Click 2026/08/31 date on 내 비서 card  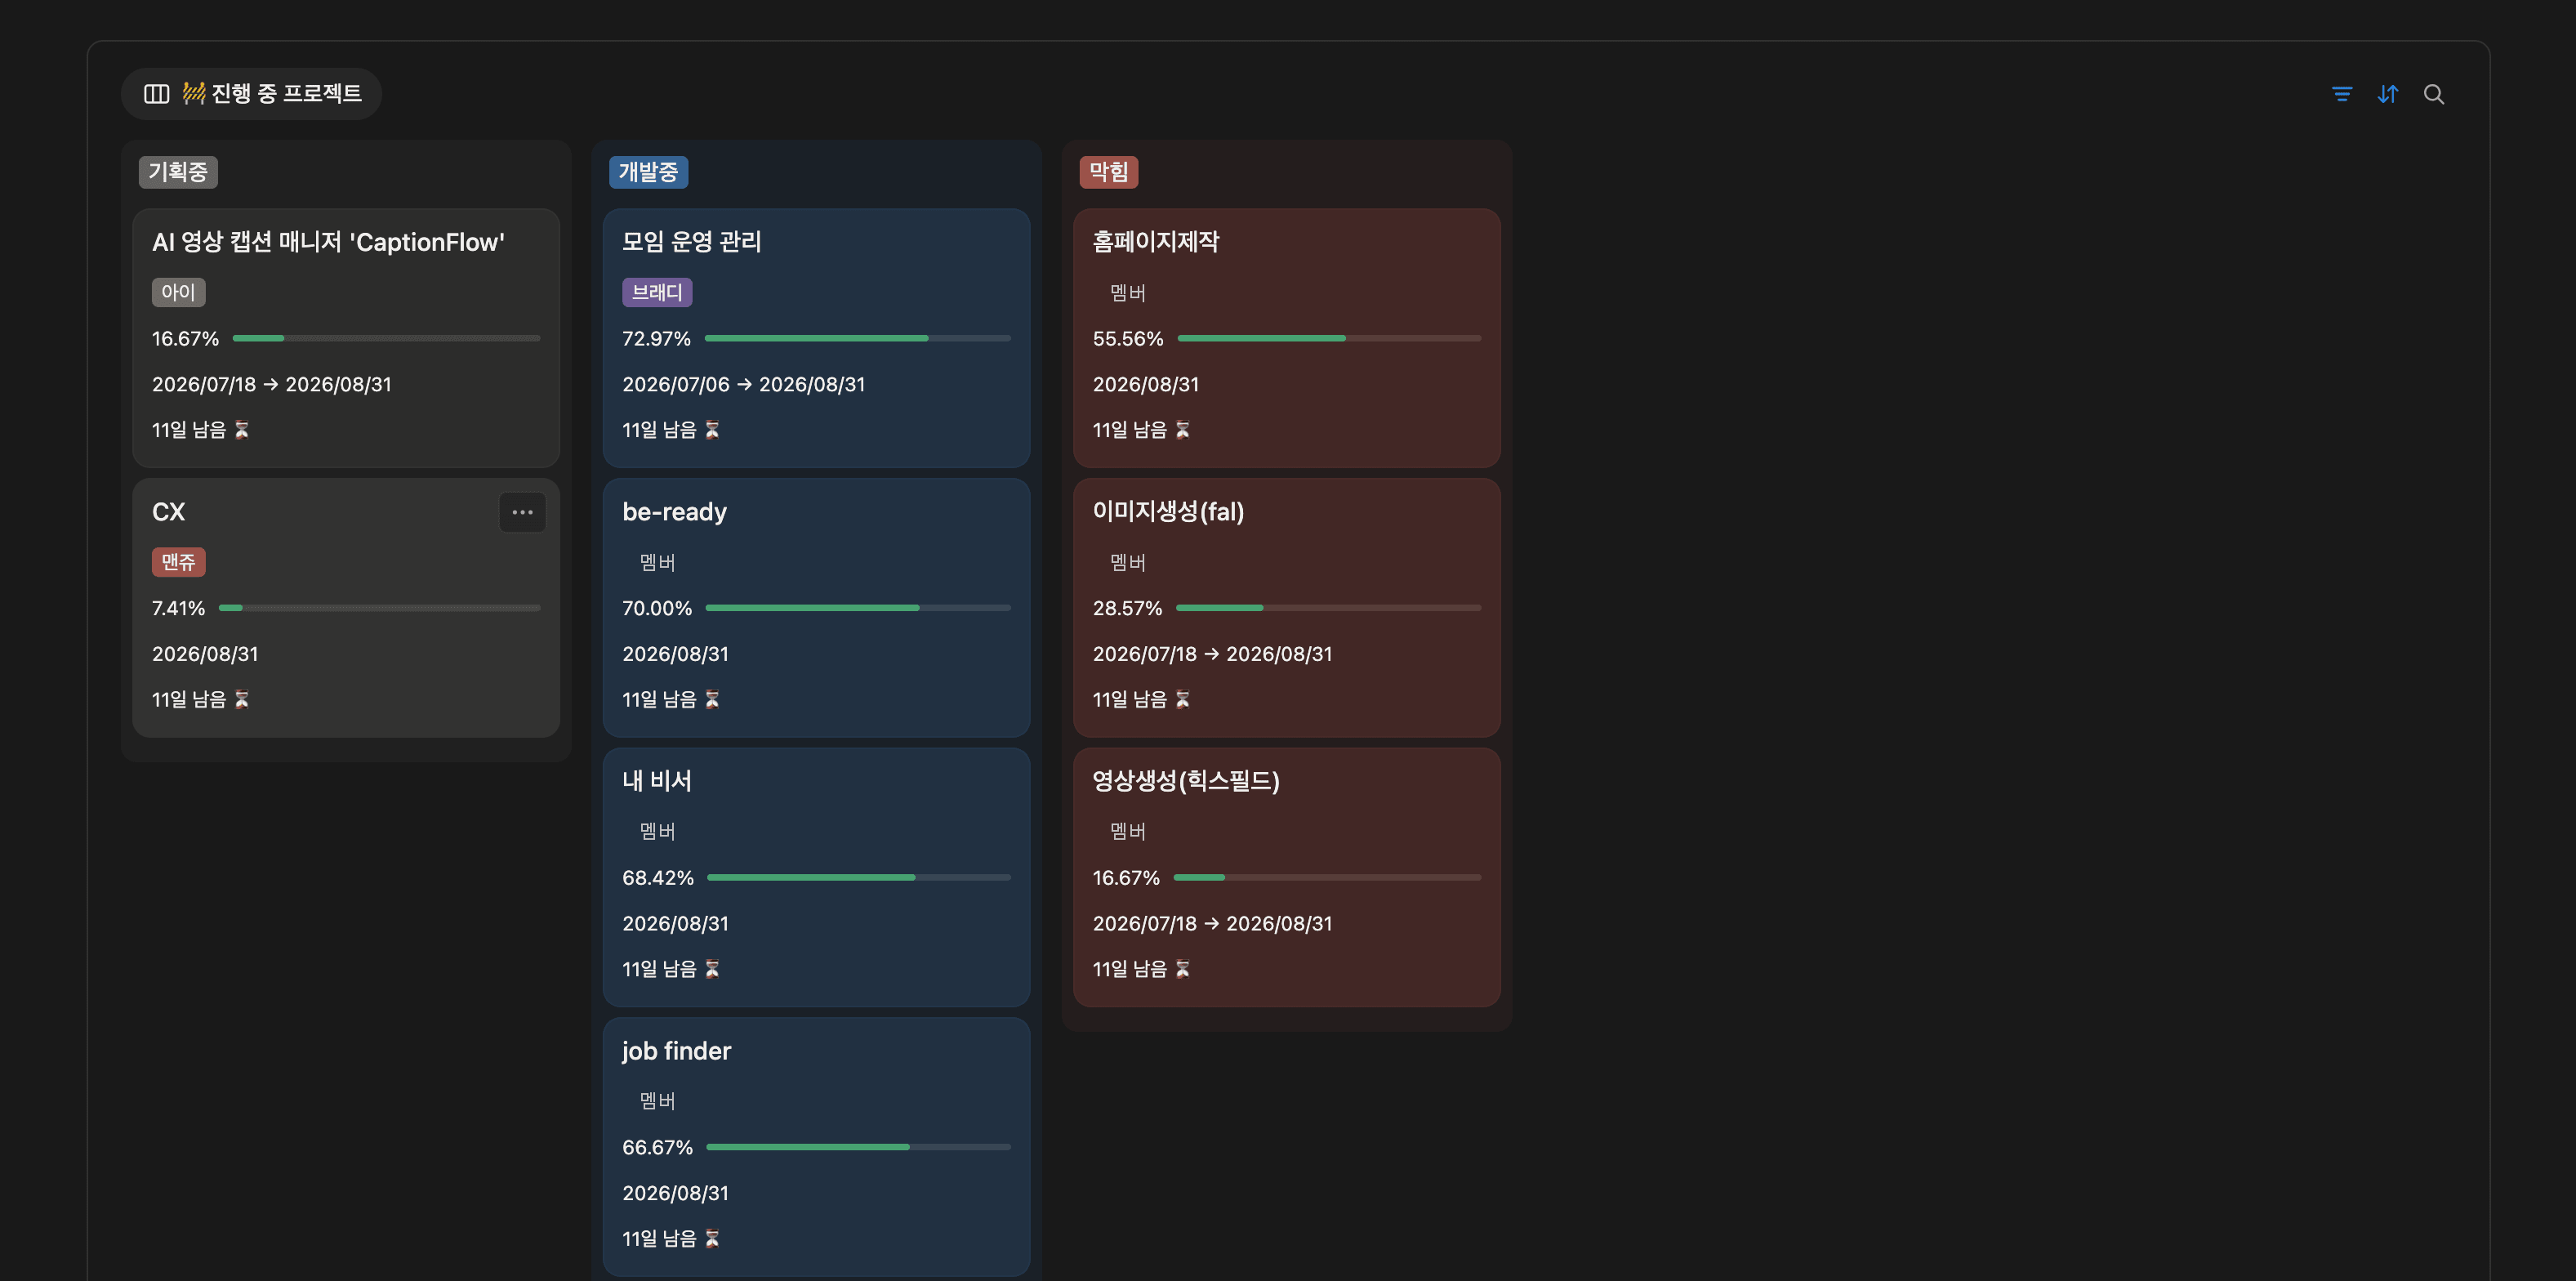(x=675, y=923)
